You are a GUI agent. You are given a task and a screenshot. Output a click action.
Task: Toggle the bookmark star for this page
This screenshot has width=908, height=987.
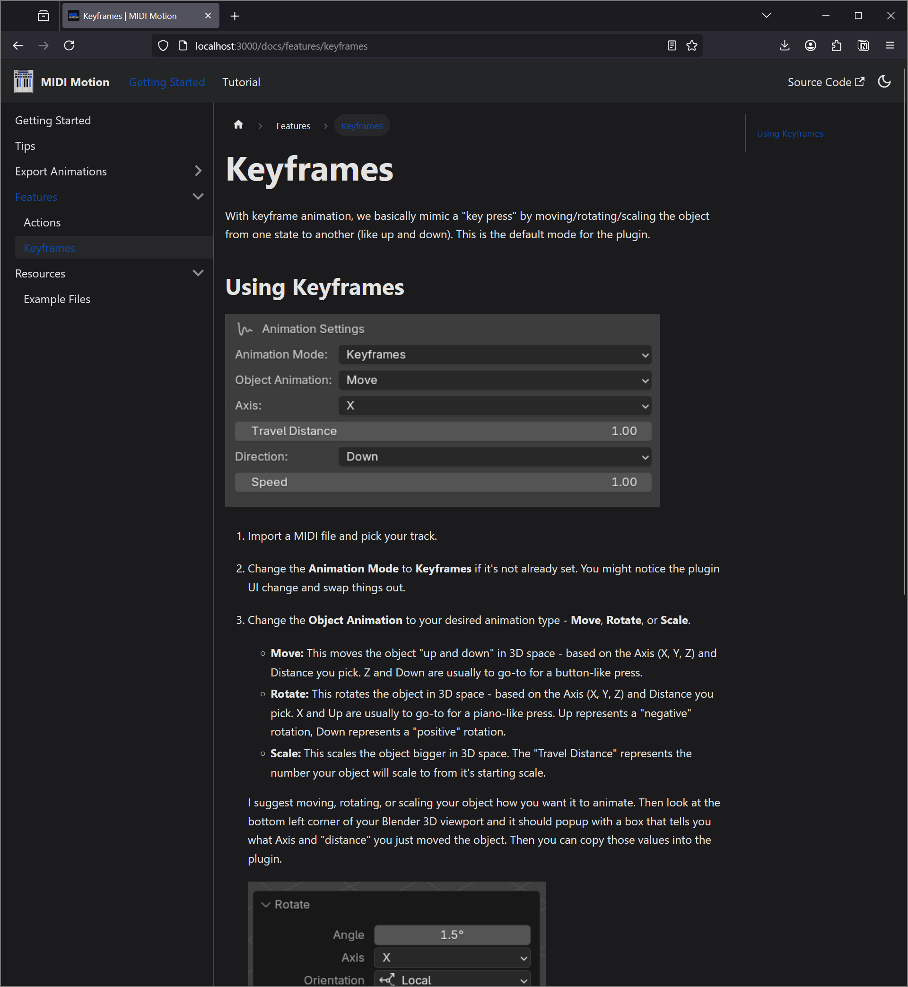pos(691,45)
